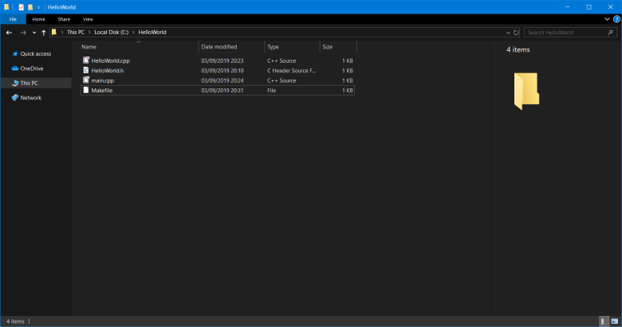Select the HelloWorld.cpp file

pos(218,60)
